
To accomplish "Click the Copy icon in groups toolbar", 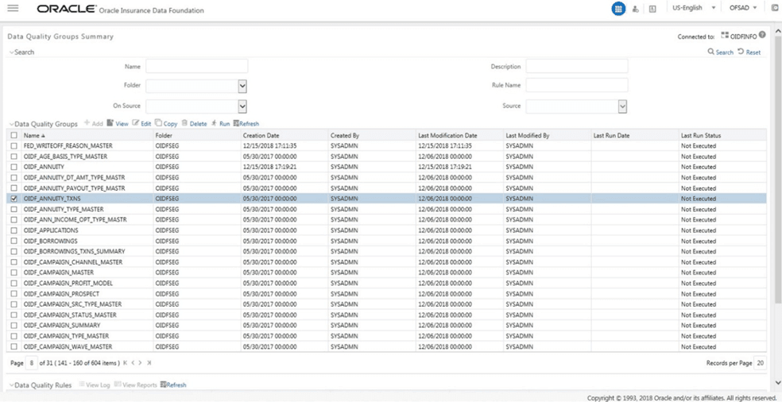I will click(159, 122).
